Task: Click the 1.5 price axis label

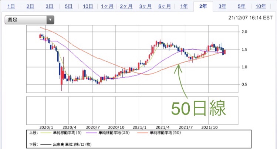Action: pos(244,50)
